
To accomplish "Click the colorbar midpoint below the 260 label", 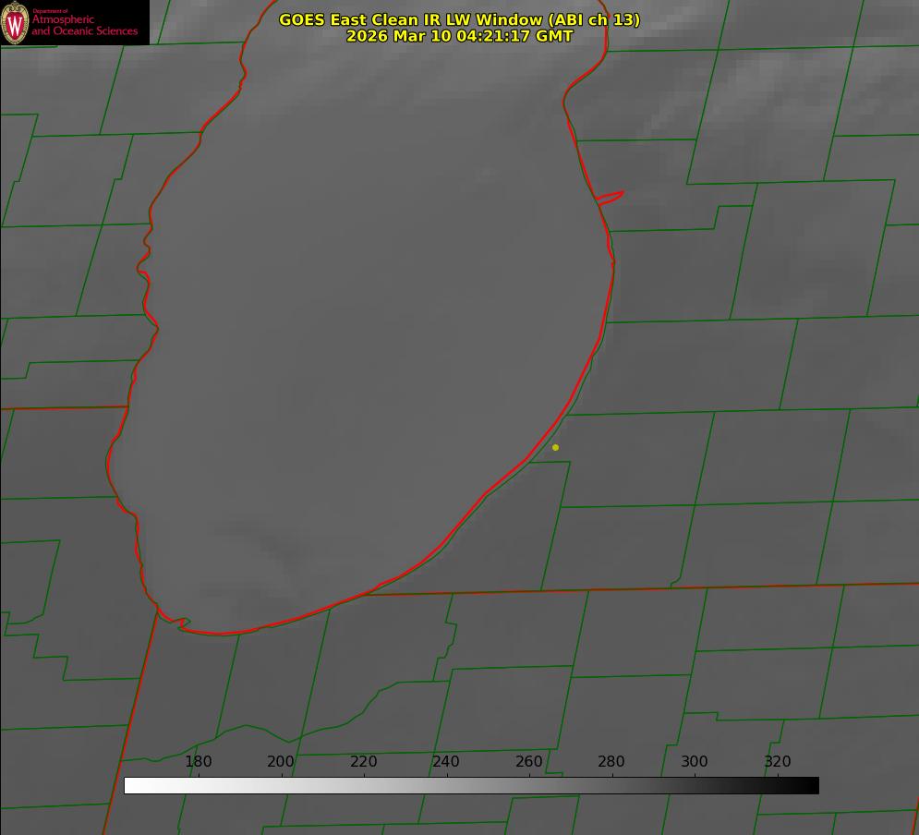I will tap(528, 785).
